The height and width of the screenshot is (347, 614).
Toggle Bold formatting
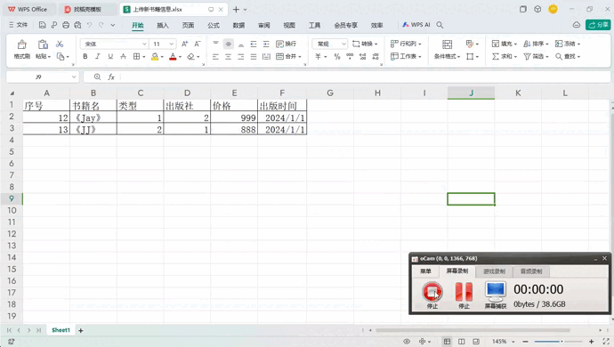click(x=85, y=56)
